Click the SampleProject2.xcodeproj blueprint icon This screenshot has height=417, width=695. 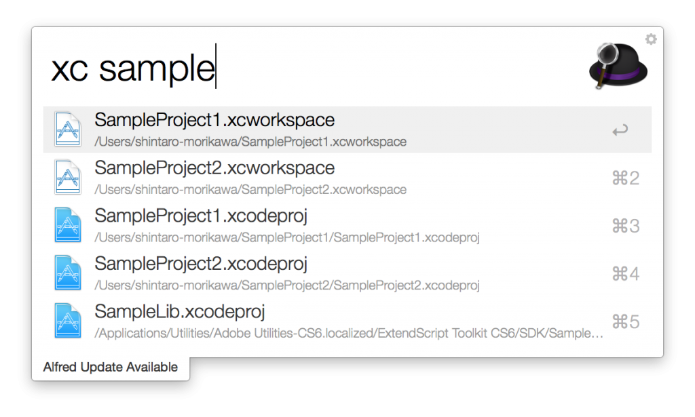click(68, 273)
